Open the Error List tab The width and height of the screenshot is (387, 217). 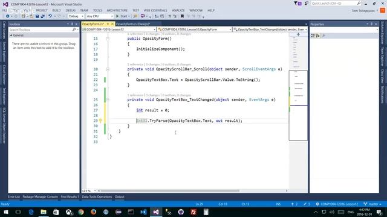(14, 197)
